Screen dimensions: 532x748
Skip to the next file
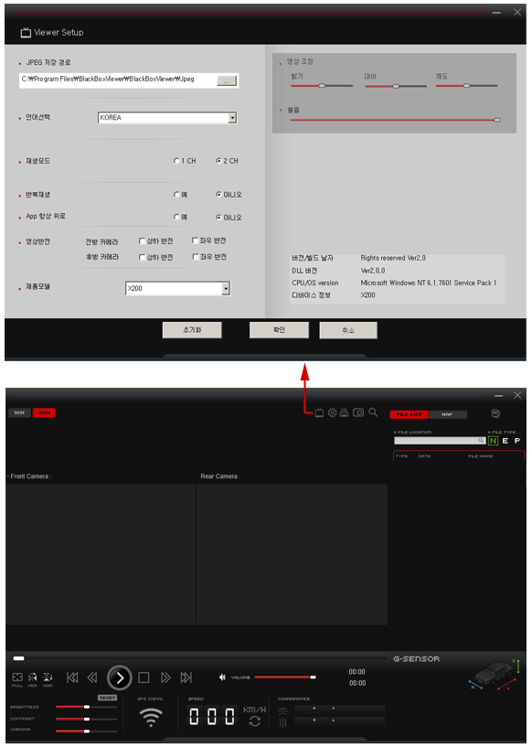pos(186,678)
